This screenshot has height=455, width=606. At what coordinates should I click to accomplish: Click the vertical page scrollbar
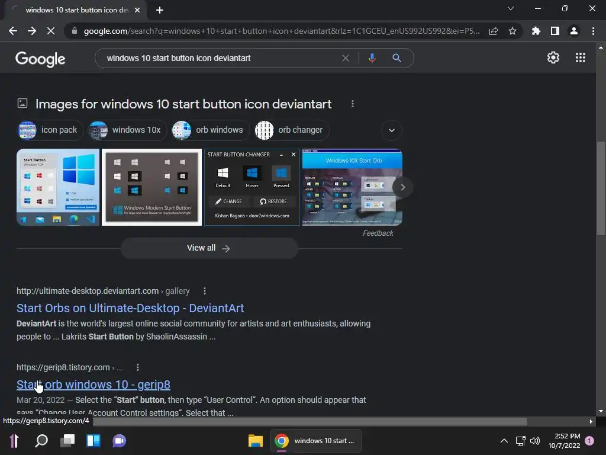601,188
